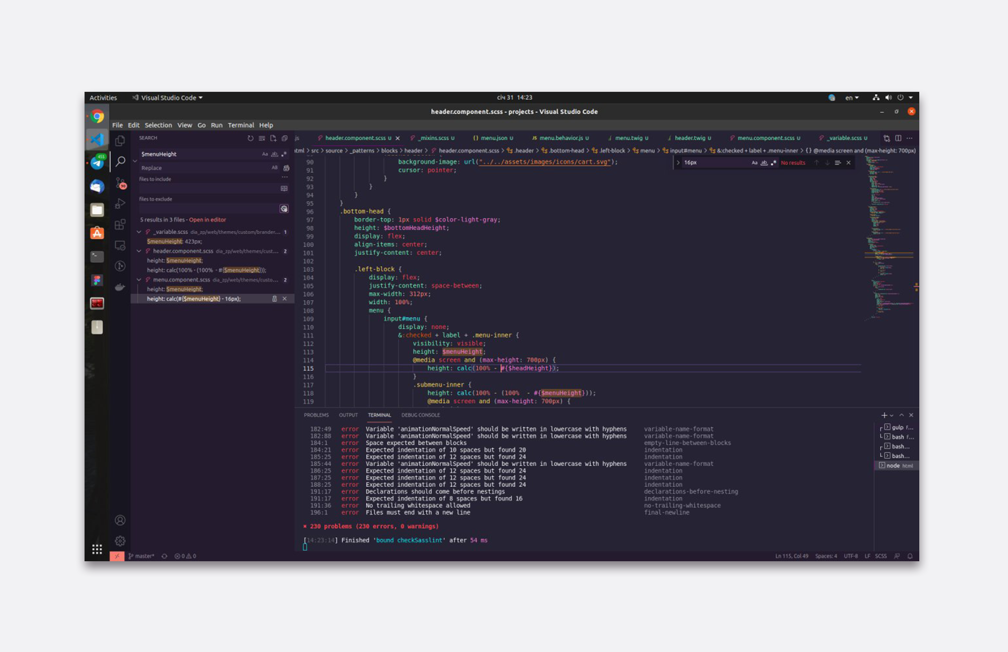This screenshot has height=652, width=1008.
Task: Refresh search results
Action: [250, 138]
